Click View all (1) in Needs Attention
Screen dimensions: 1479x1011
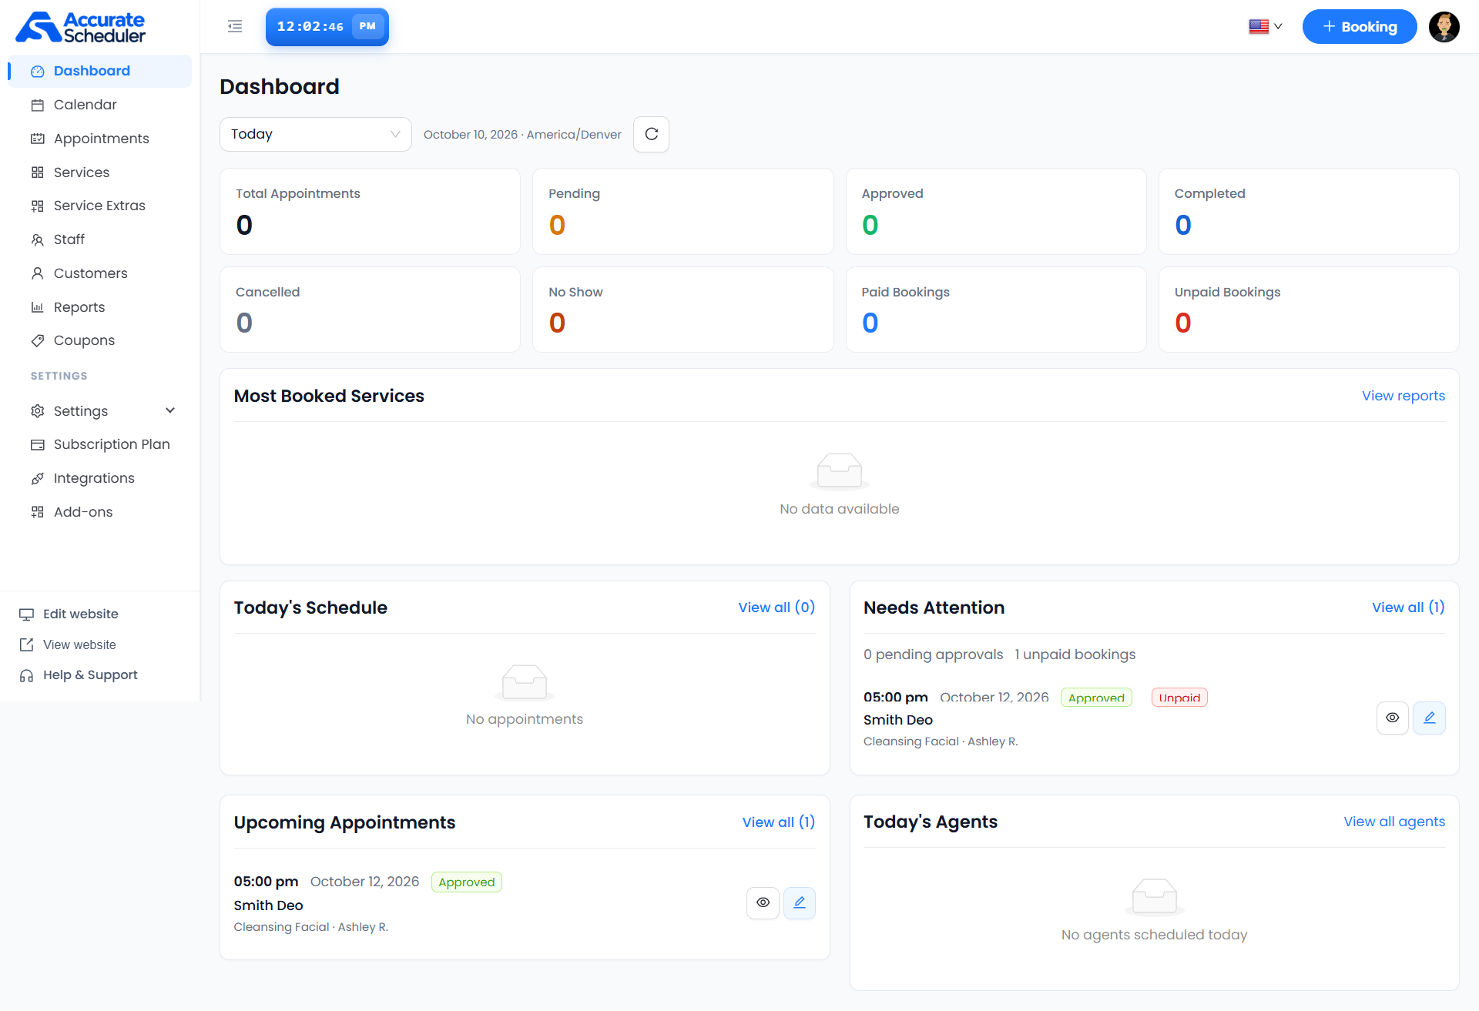(1408, 608)
